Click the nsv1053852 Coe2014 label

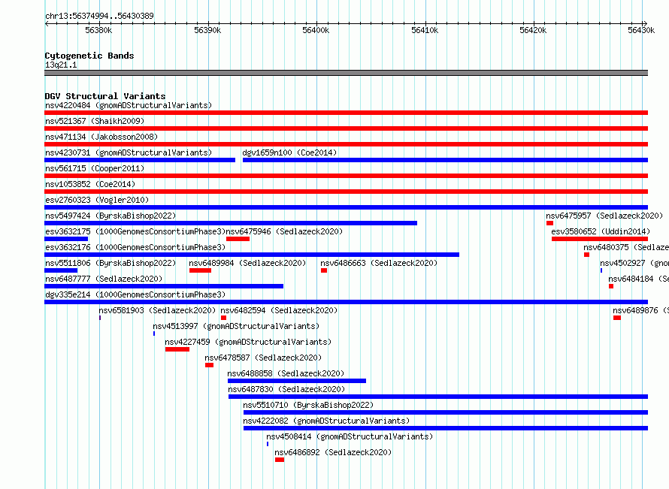90,184
